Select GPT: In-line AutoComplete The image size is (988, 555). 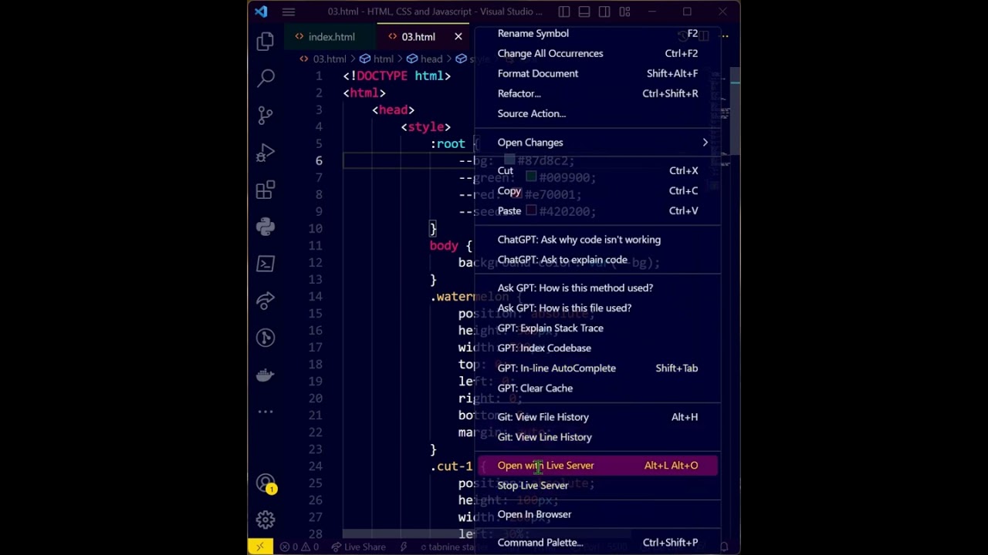pyautogui.click(x=598, y=368)
